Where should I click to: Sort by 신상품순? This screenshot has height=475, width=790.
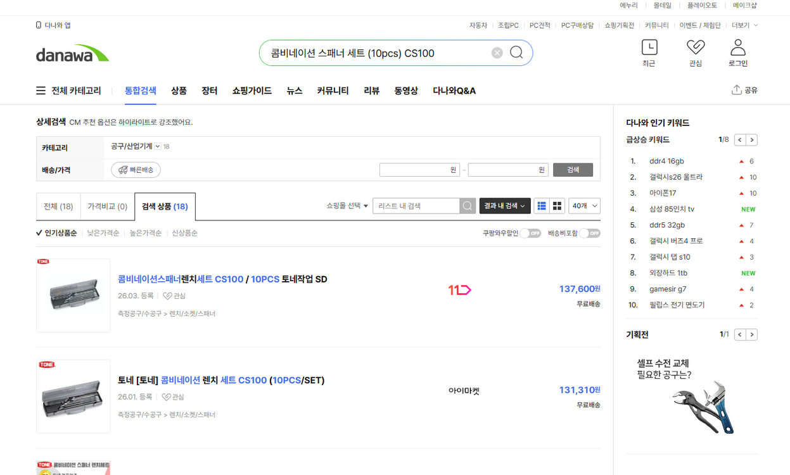pos(185,233)
